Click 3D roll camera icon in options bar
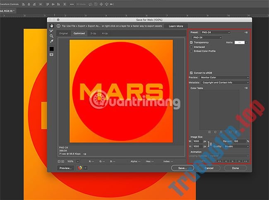 [x=96, y=4]
